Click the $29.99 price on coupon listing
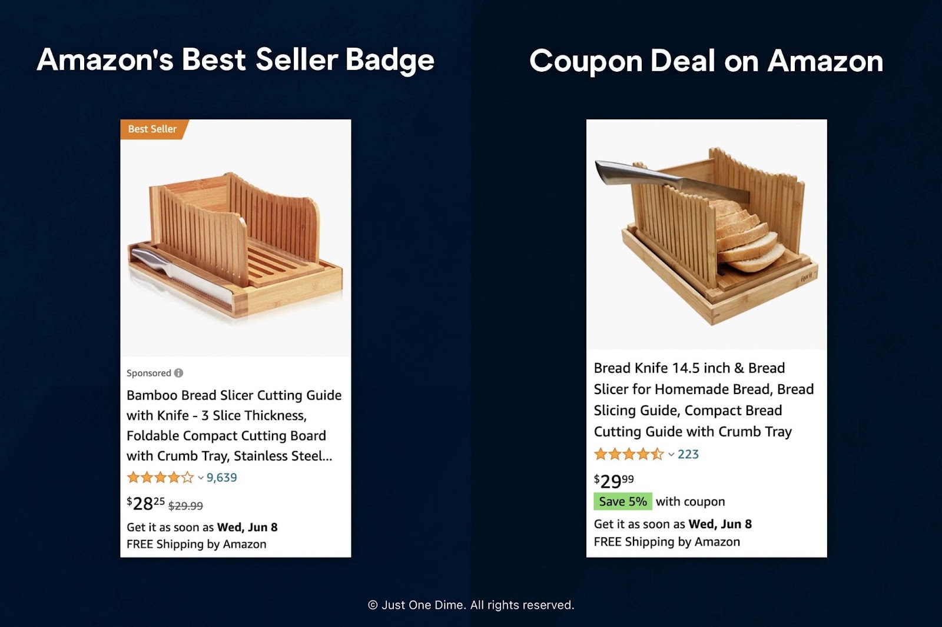 pyautogui.click(x=614, y=480)
